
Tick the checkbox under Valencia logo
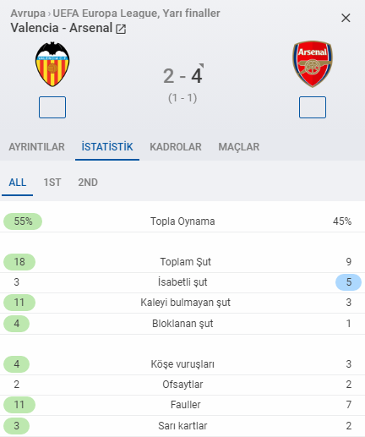52,107
